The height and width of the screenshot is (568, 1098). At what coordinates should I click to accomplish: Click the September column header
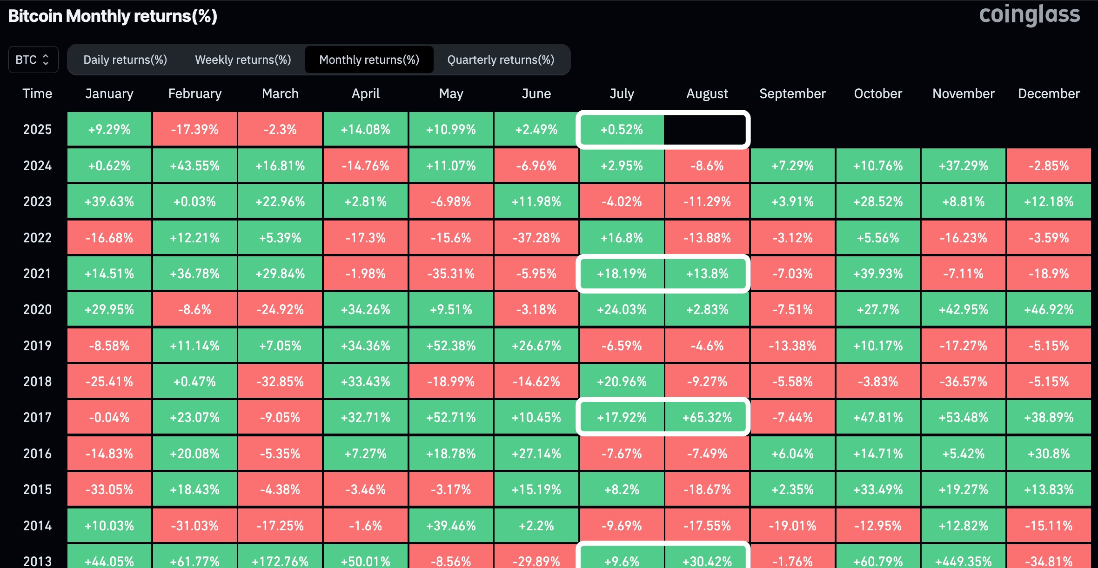[x=792, y=94]
